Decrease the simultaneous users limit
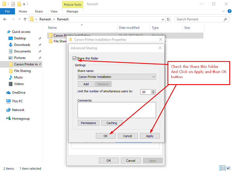The height and width of the screenshot is (171, 232). (x=152, y=93)
